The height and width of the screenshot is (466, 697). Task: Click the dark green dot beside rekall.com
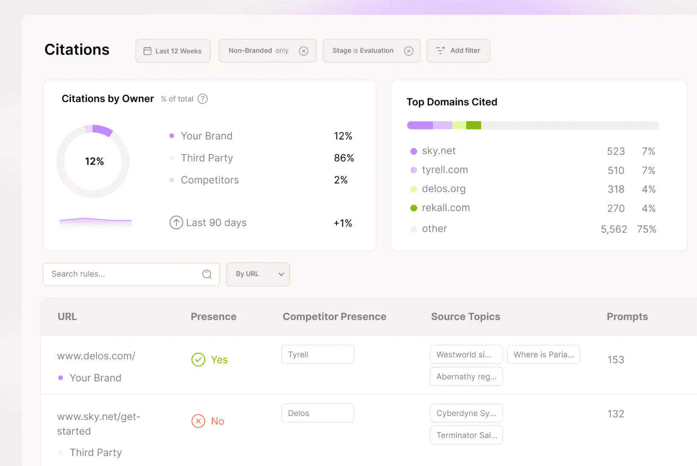coord(413,208)
